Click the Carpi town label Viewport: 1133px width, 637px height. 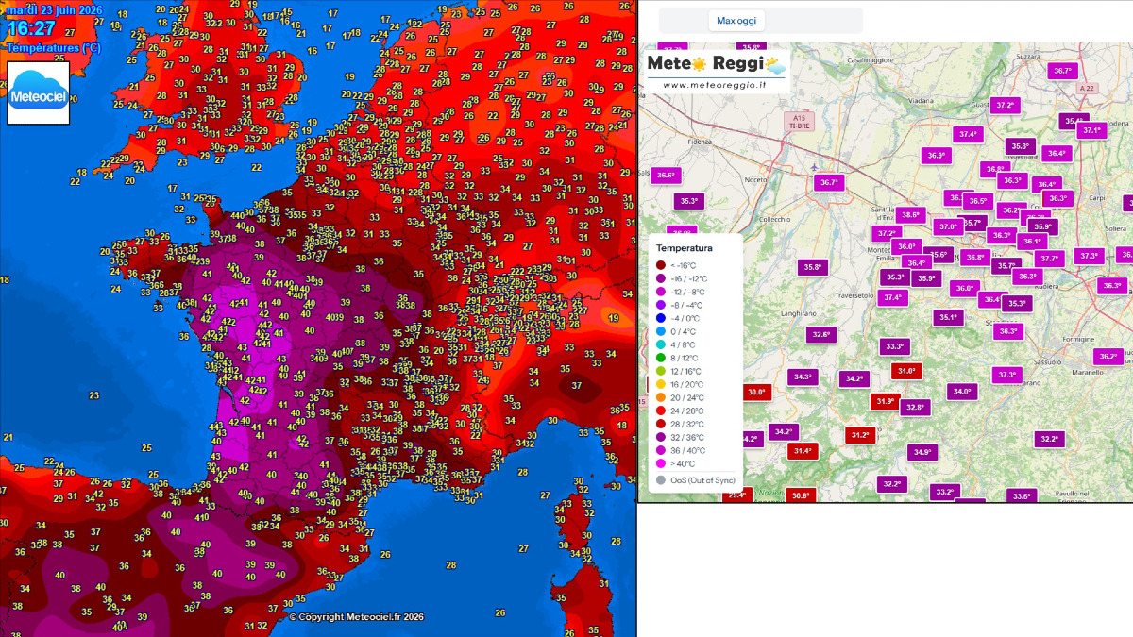(x=1095, y=199)
